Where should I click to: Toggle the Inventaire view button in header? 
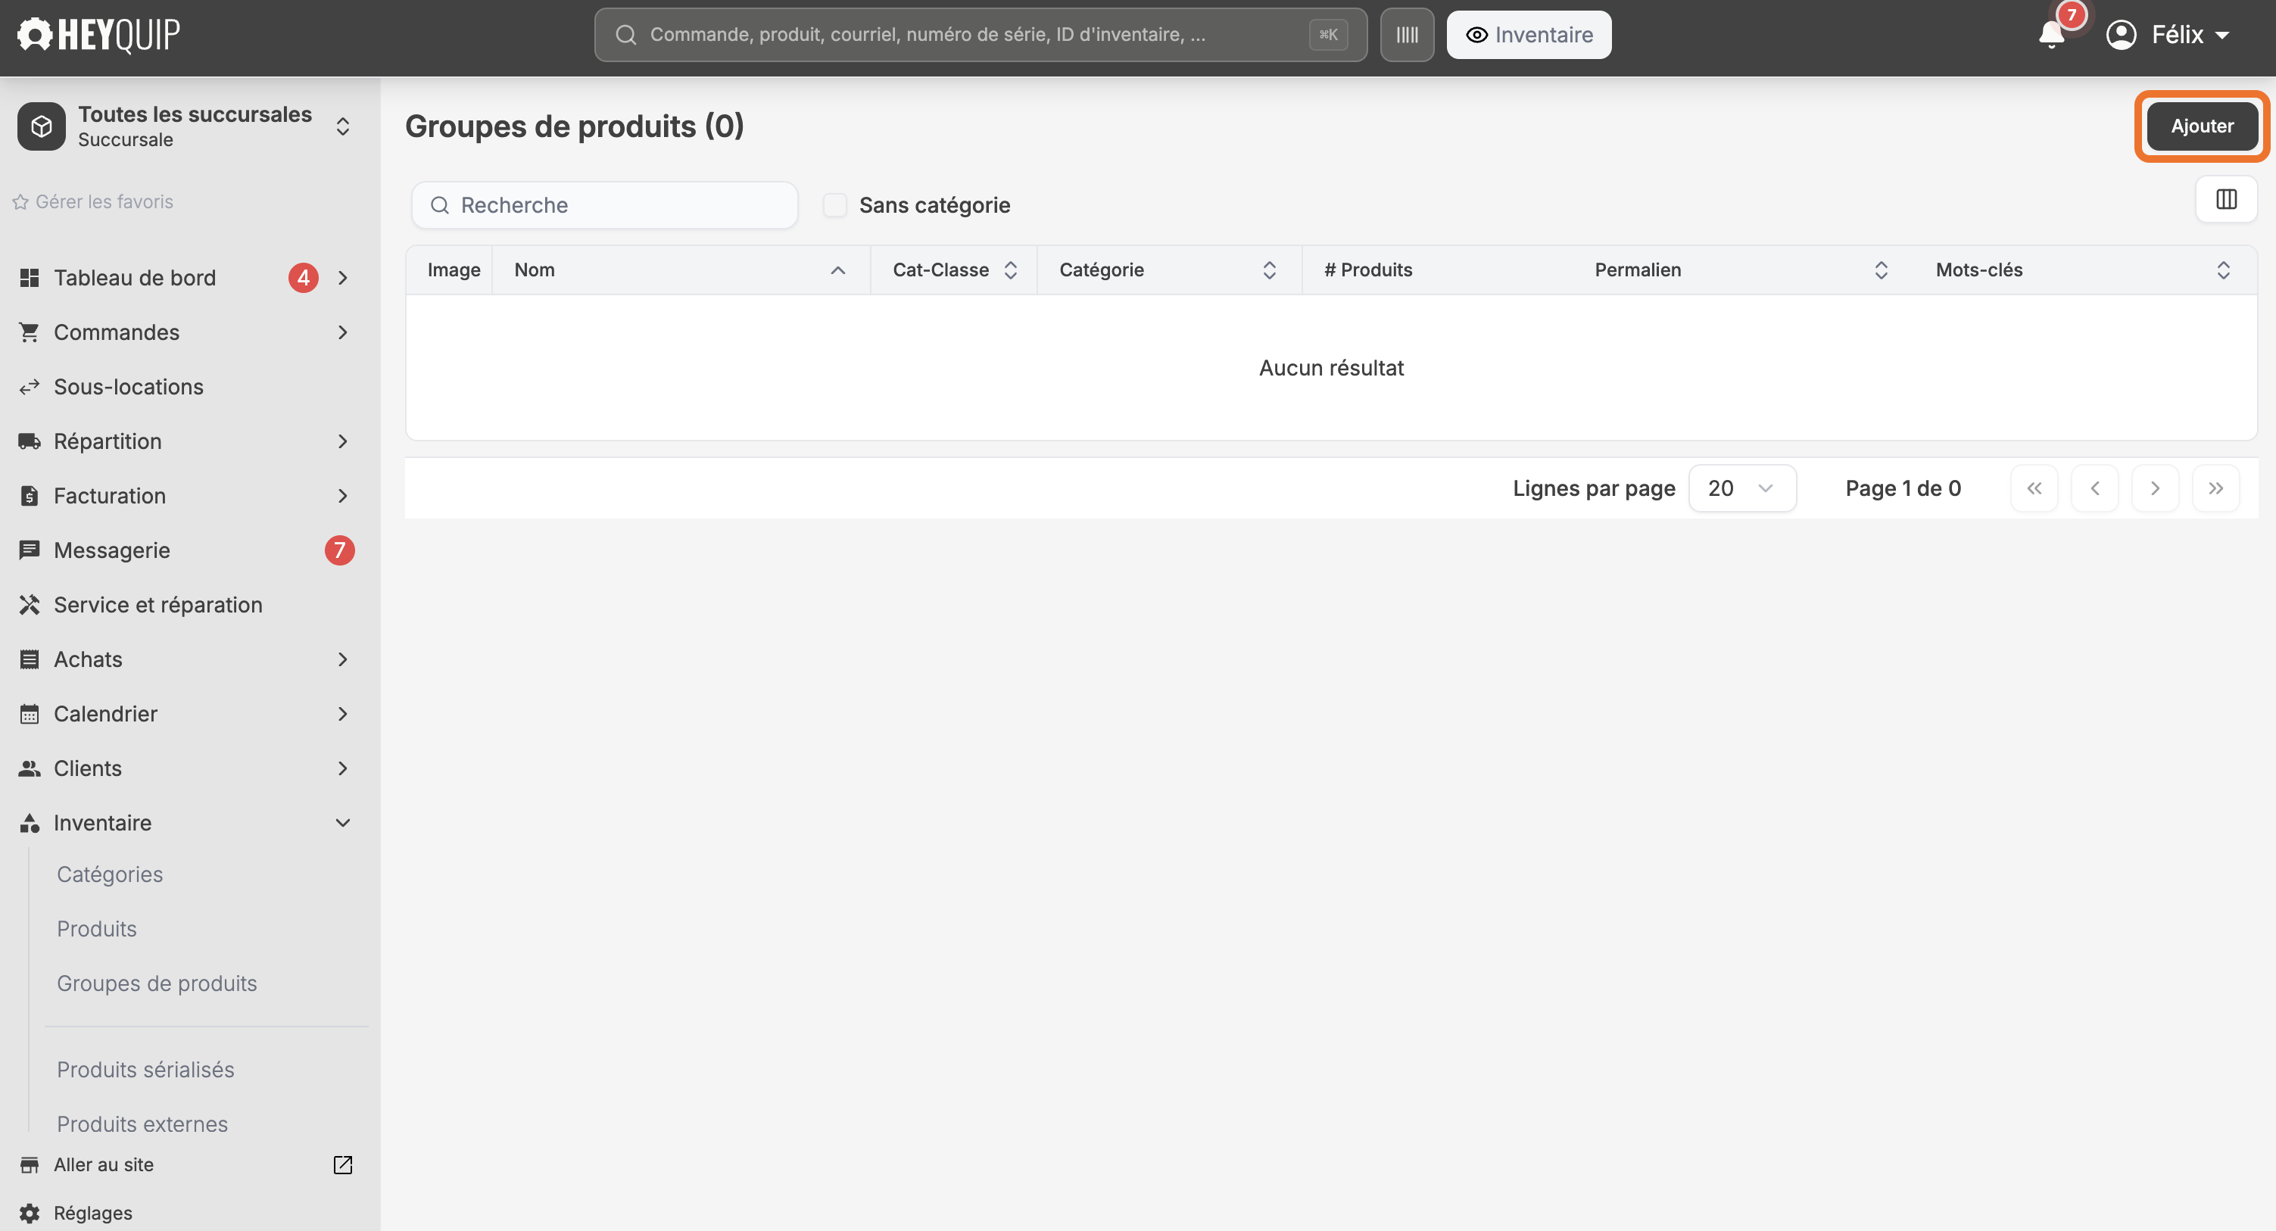coord(1529,36)
